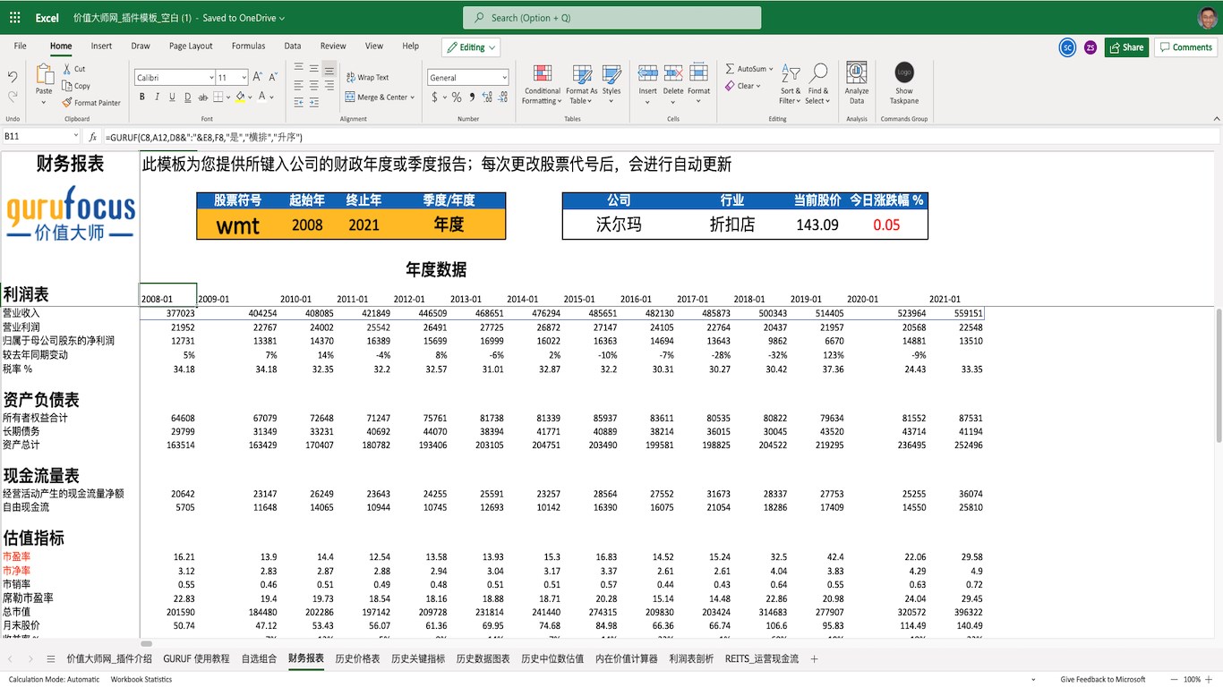
Task: Increase decimal places
Action: (486, 97)
